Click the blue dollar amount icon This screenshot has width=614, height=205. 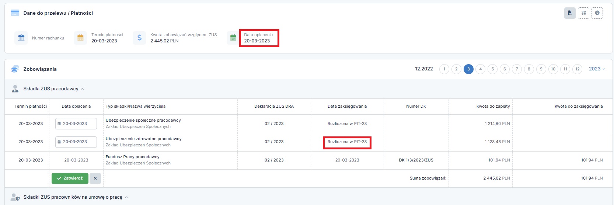pos(139,38)
